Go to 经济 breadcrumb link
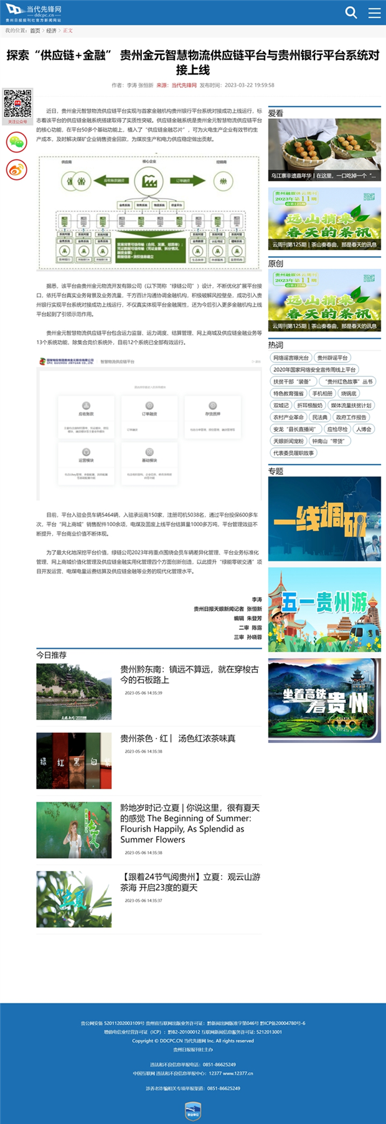386x1124 pixels. (x=51, y=31)
